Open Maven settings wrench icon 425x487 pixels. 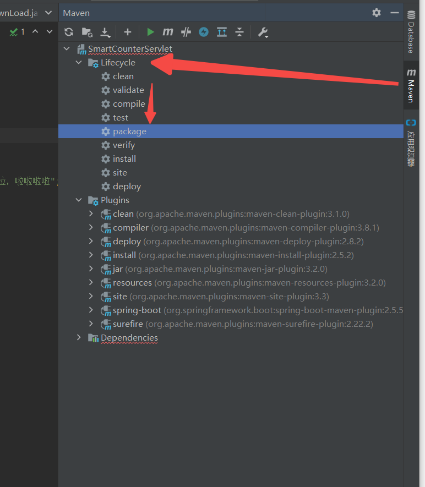263,32
